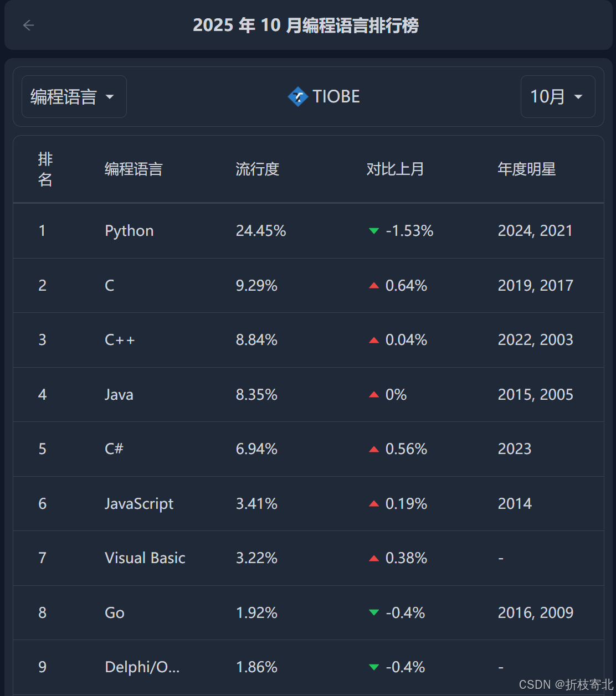Click the 6.94% popularity value
Screen dimensions: 616x696
257,449
